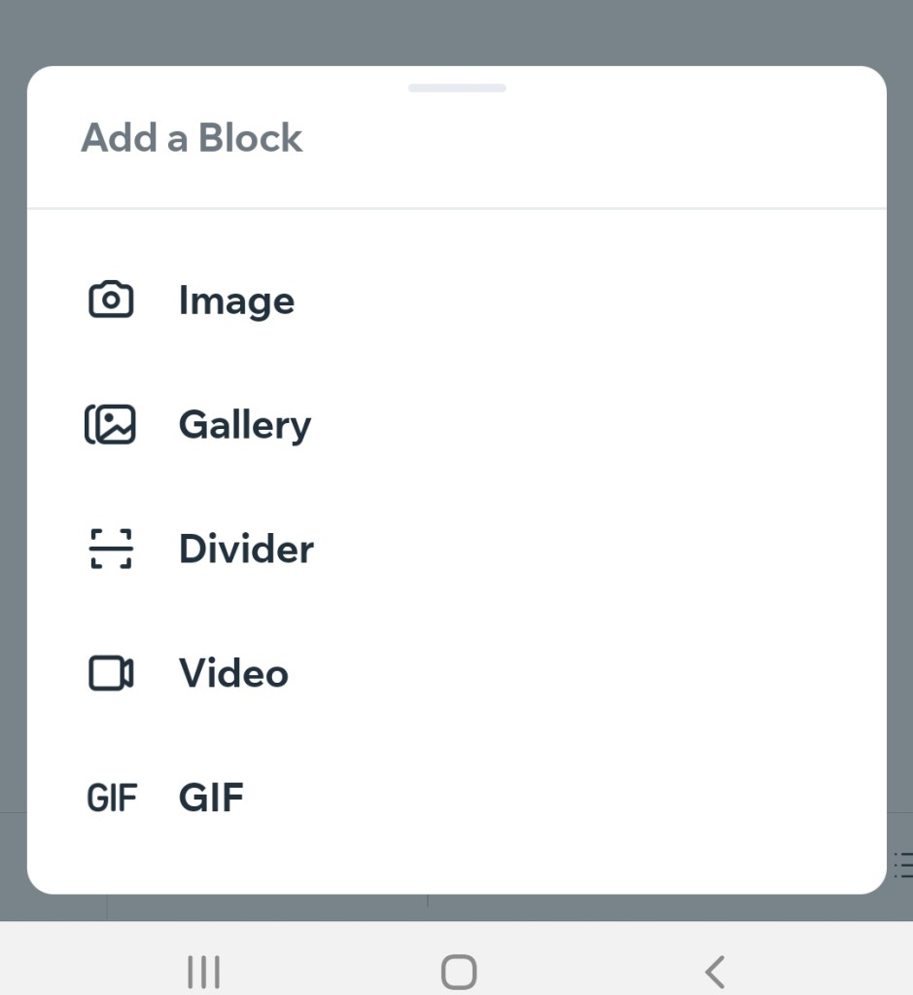Tap the dimmed strip below the sheet
This screenshot has width=913, height=995.
(x=583, y=907)
